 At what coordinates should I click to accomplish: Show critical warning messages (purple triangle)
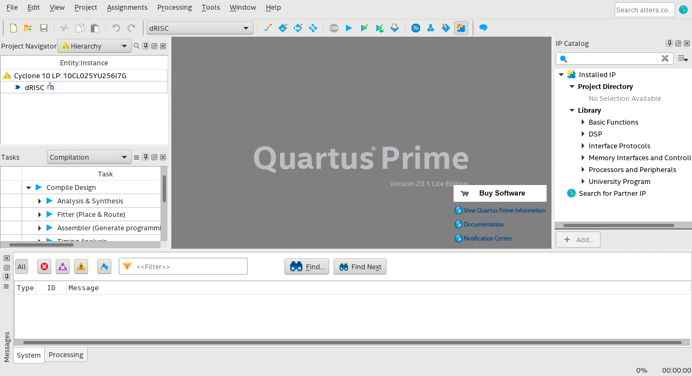(63, 266)
